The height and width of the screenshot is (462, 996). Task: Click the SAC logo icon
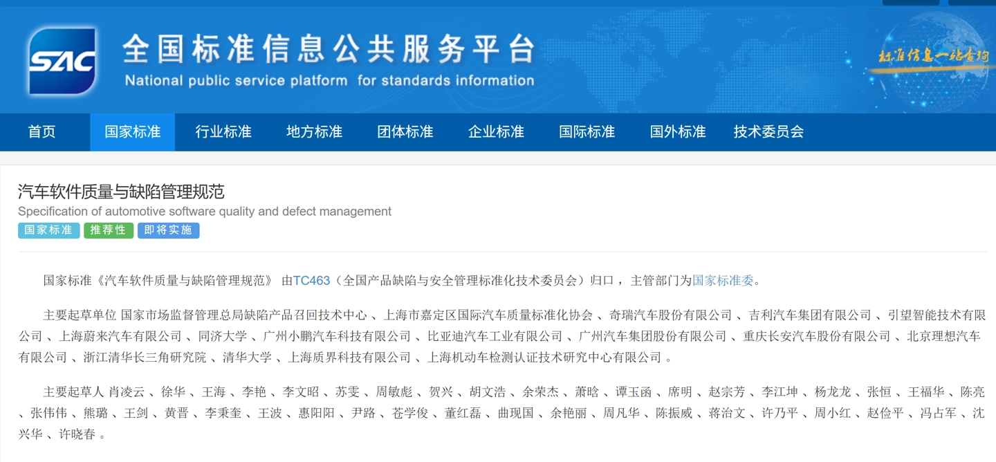[62, 61]
